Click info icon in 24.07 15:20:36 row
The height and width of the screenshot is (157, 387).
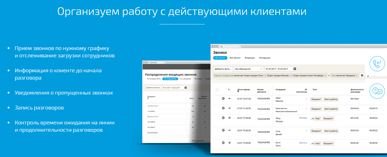point(223,130)
